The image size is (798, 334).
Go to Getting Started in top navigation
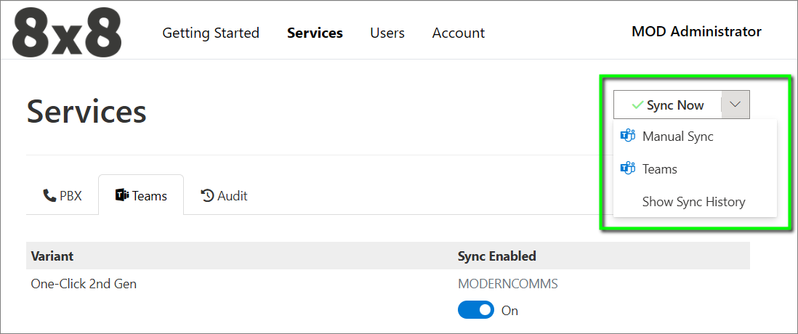click(x=210, y=33)
